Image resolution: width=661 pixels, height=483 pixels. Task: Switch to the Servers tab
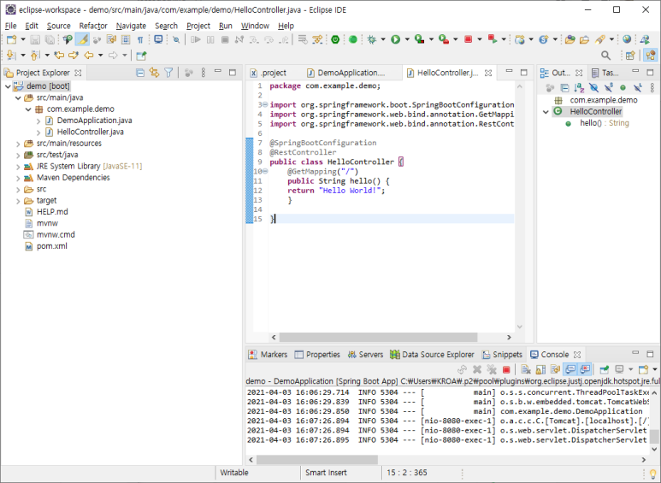coord(365,355)
